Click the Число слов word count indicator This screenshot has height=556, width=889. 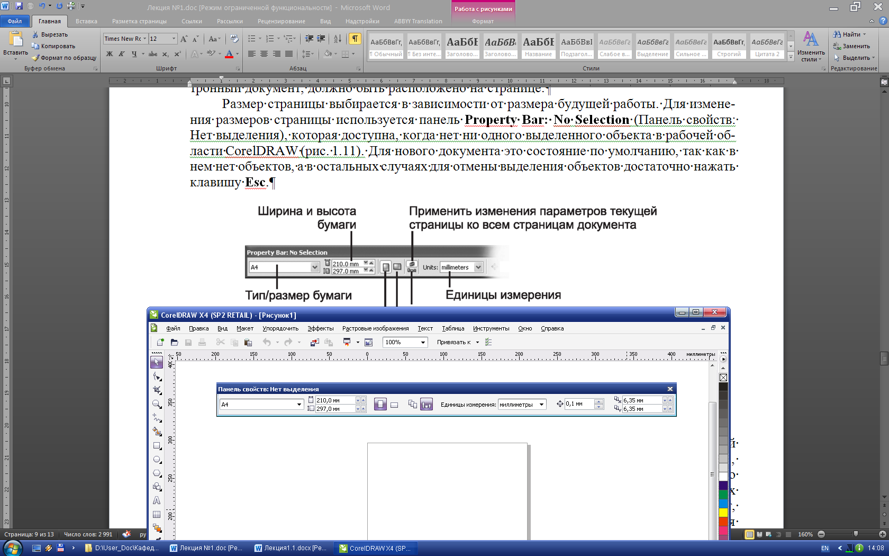(x=88, y=534)
